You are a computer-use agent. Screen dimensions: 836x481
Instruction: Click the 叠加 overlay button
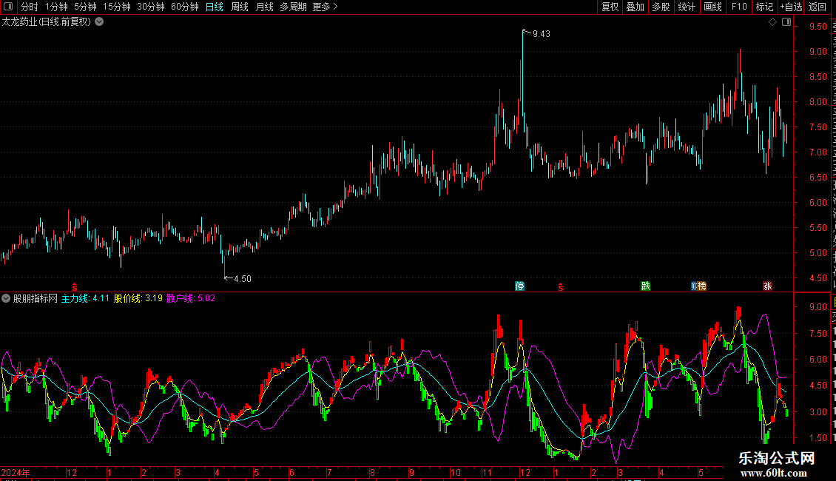point(635,7)
